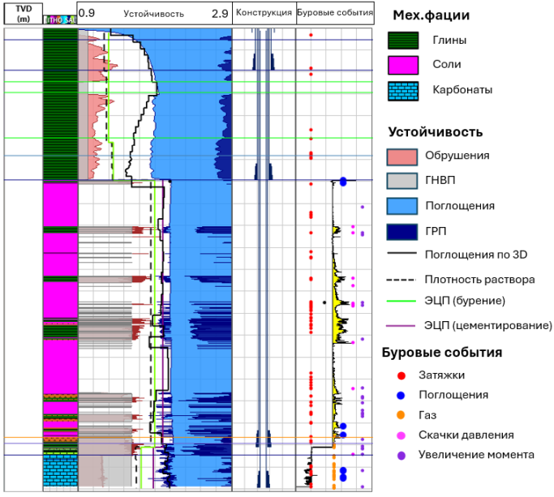This screenshot has width=554, height=497.
Task: Click the Карбонаты brick pattern swatch
Action: pos(403,91)
